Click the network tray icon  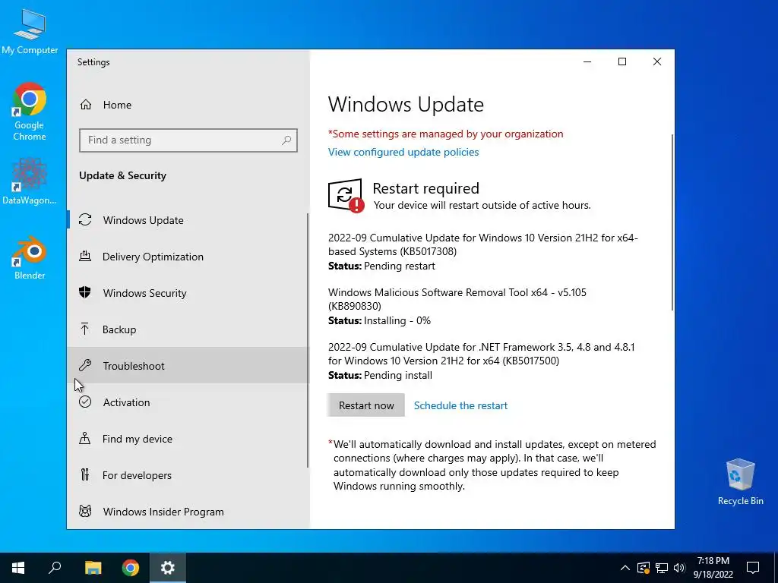click(662, 568)
